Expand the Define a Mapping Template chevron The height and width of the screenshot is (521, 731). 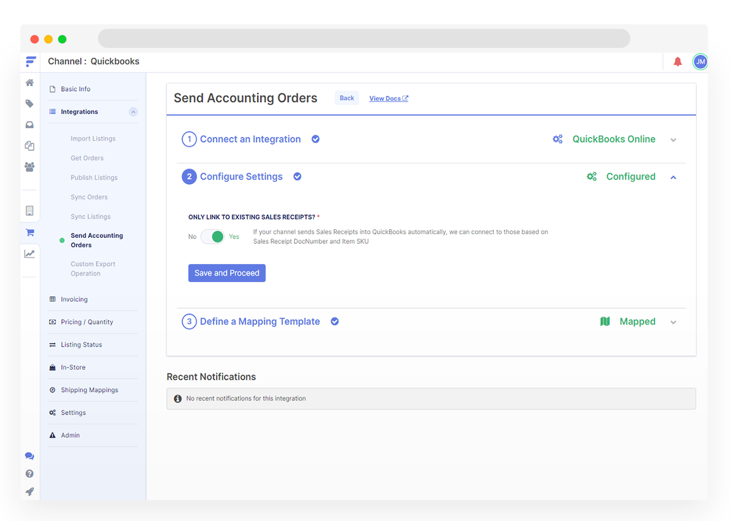click(673, 322)
